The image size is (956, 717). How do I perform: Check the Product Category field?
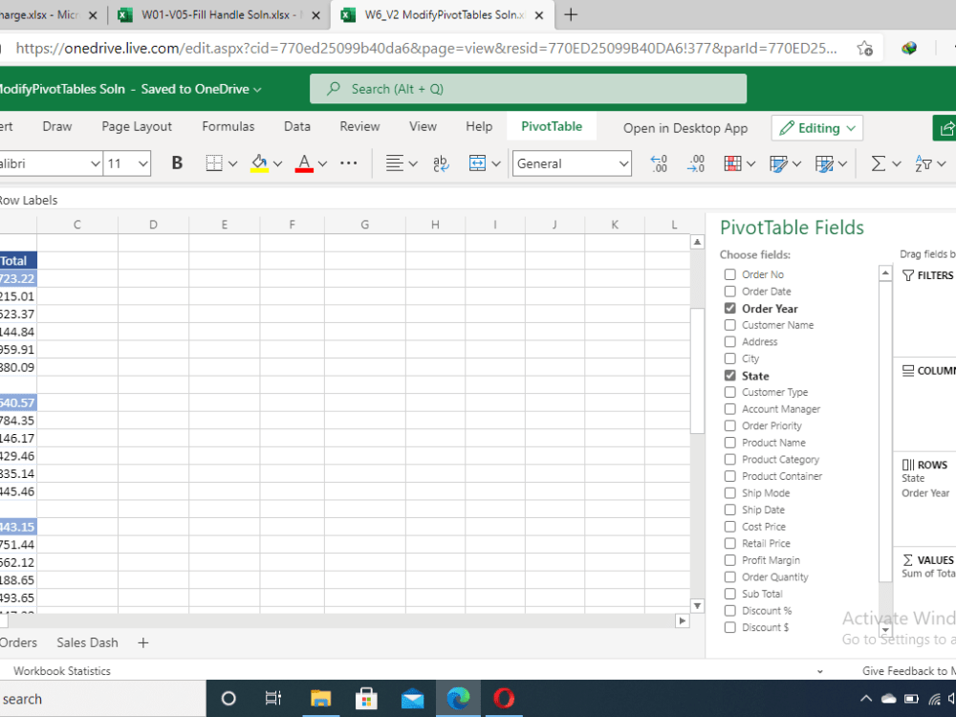[x=729, y=459]
